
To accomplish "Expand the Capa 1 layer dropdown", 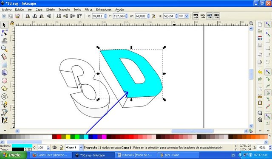I will [81, 148].
